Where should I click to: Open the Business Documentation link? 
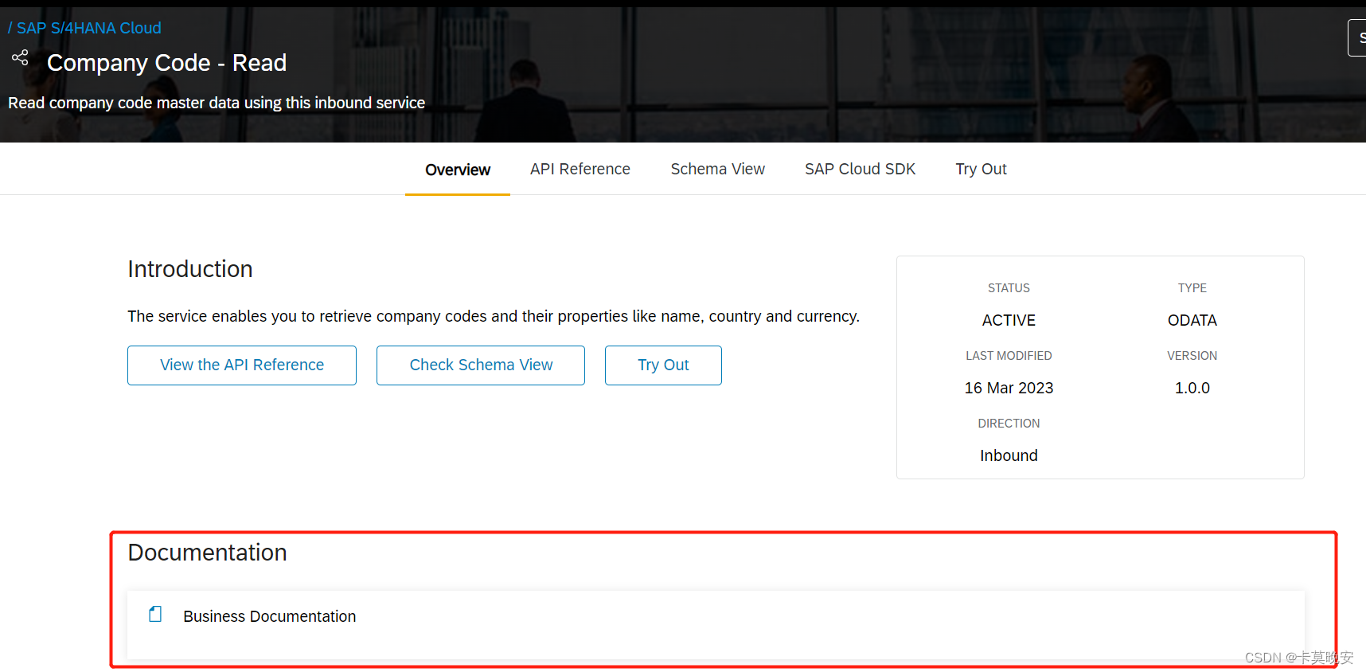[x=269, y=616]
